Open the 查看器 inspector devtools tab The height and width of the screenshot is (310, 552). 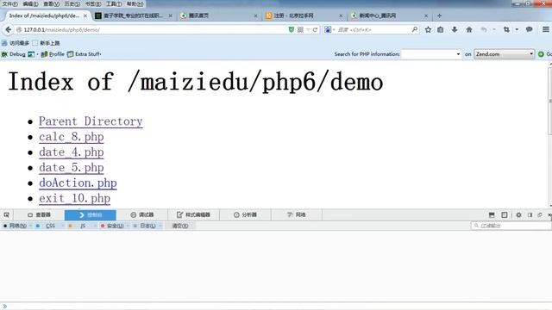[39, 214]
